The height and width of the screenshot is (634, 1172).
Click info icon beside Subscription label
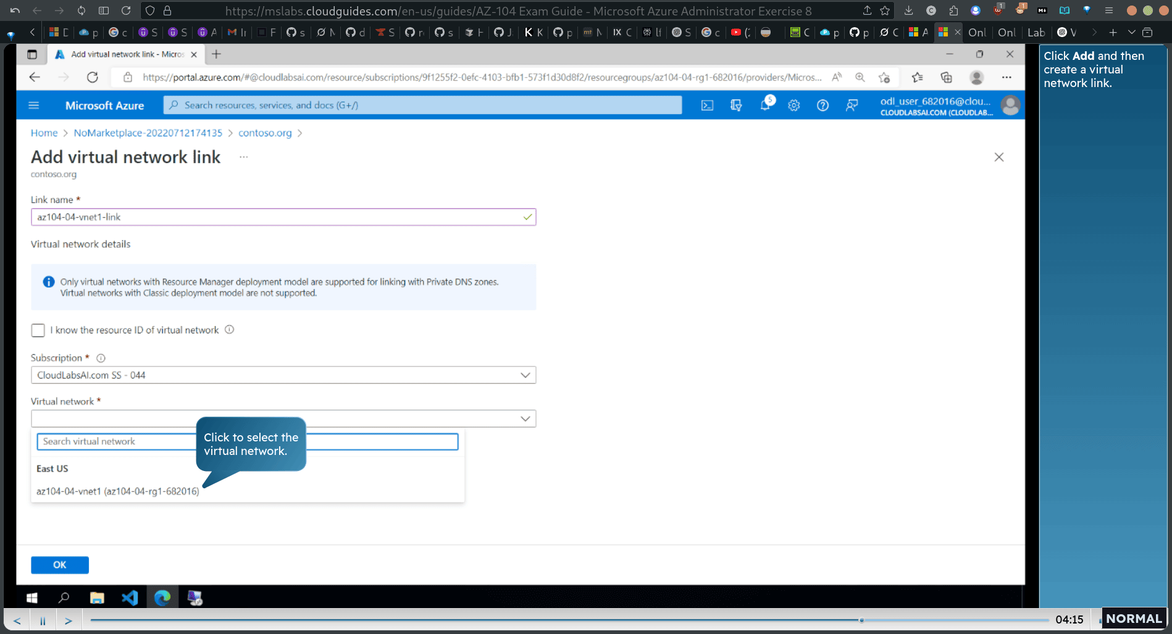point(101,358)
